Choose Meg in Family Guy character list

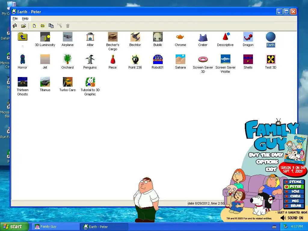[x=294, y=201]
